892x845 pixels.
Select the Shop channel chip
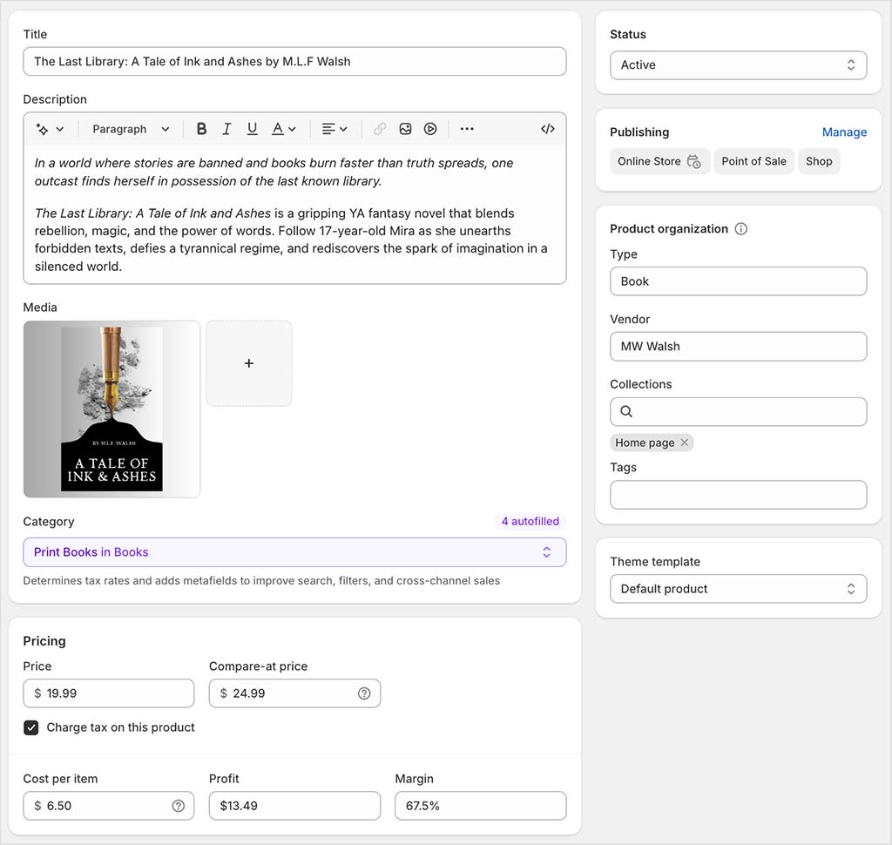819,162
